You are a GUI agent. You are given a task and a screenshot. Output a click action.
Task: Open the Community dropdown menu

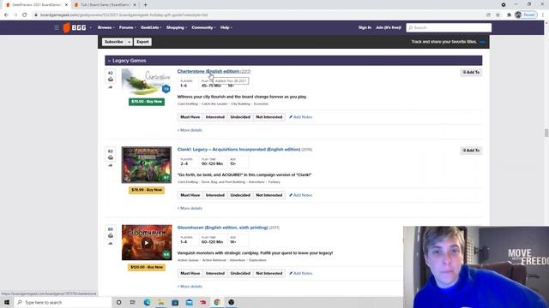pyautogui.click(x=203, y=27)
